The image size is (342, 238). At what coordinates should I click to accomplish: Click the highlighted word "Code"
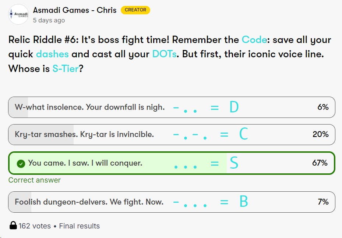tap(254, 40)
